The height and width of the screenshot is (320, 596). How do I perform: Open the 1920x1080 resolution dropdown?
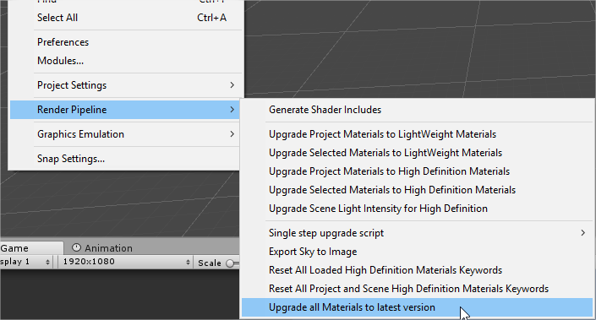click(124, 262)
